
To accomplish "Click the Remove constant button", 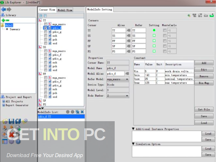I will tap(204, 76).
